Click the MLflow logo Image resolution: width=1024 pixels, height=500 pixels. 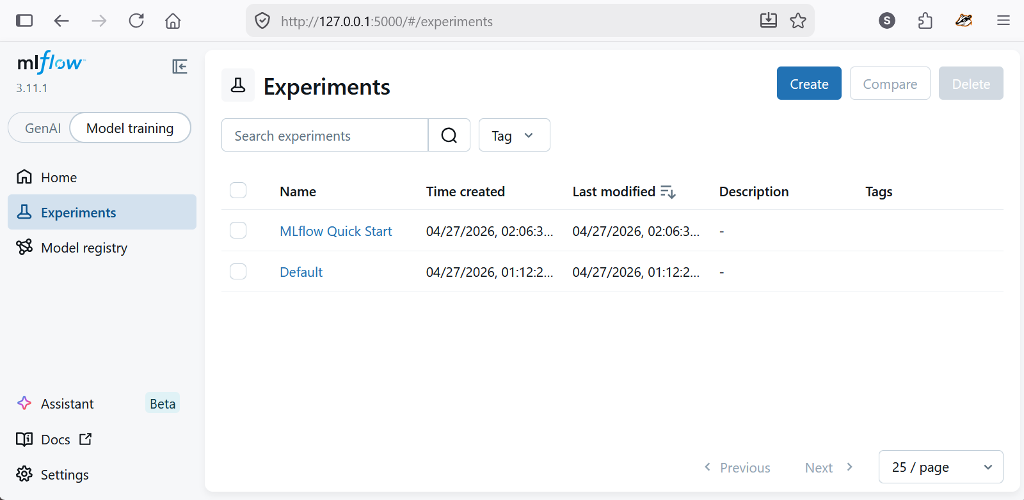pyautogui.click(x=51, y=62)
